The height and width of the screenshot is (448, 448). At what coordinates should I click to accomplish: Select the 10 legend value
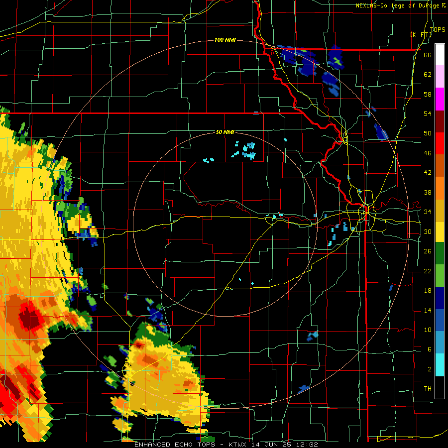point(428,330)
